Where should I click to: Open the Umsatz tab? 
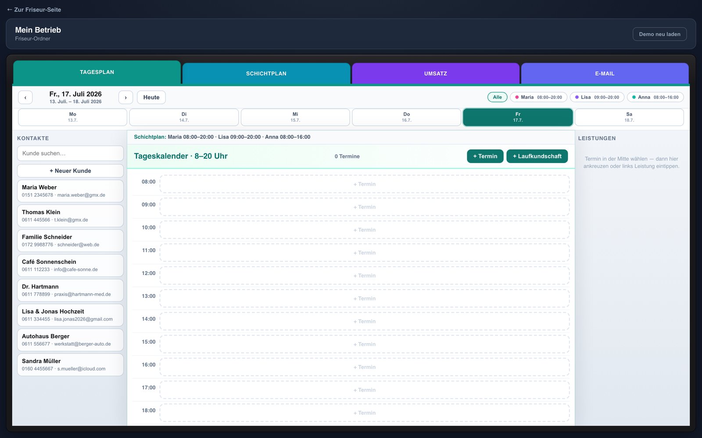click(x=436, y=74)
